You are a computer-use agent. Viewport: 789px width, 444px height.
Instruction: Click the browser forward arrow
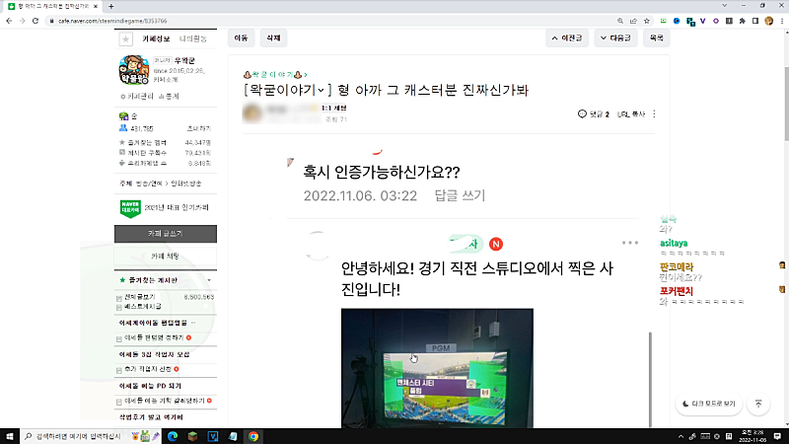[22, 21]
